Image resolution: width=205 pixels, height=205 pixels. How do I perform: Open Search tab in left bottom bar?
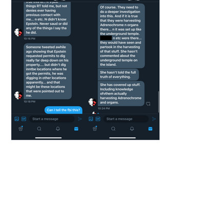[39, 129]
